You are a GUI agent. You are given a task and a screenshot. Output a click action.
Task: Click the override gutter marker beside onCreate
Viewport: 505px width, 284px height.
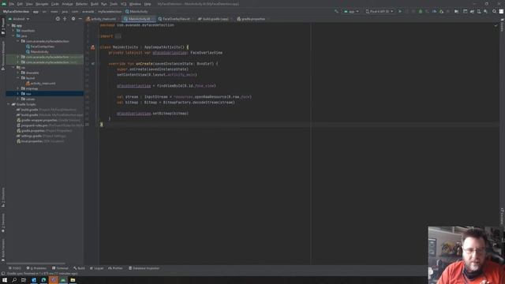click(x=93, y=64)
